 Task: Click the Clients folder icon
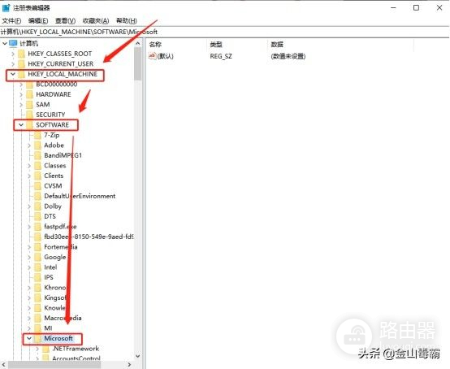pos(37,176)
